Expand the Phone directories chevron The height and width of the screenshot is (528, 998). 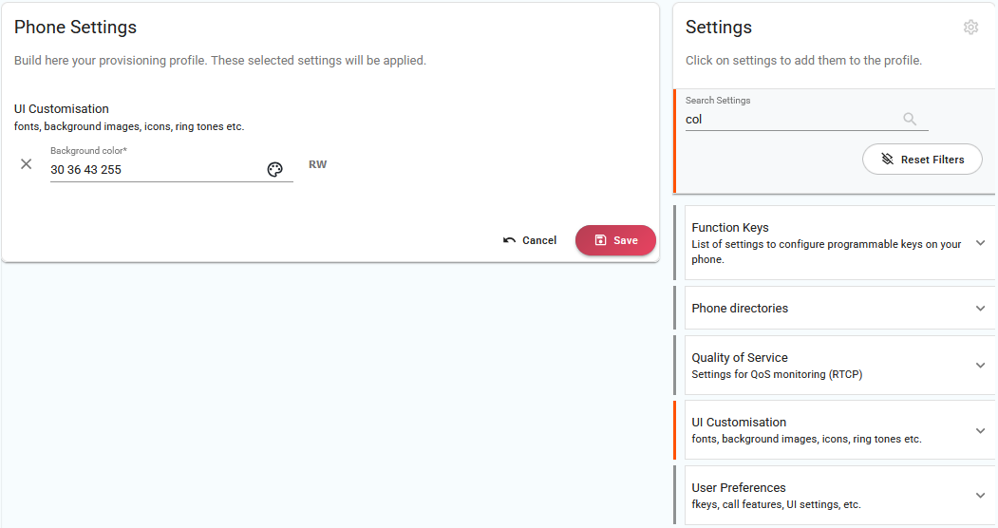click(x=980, y=309)
